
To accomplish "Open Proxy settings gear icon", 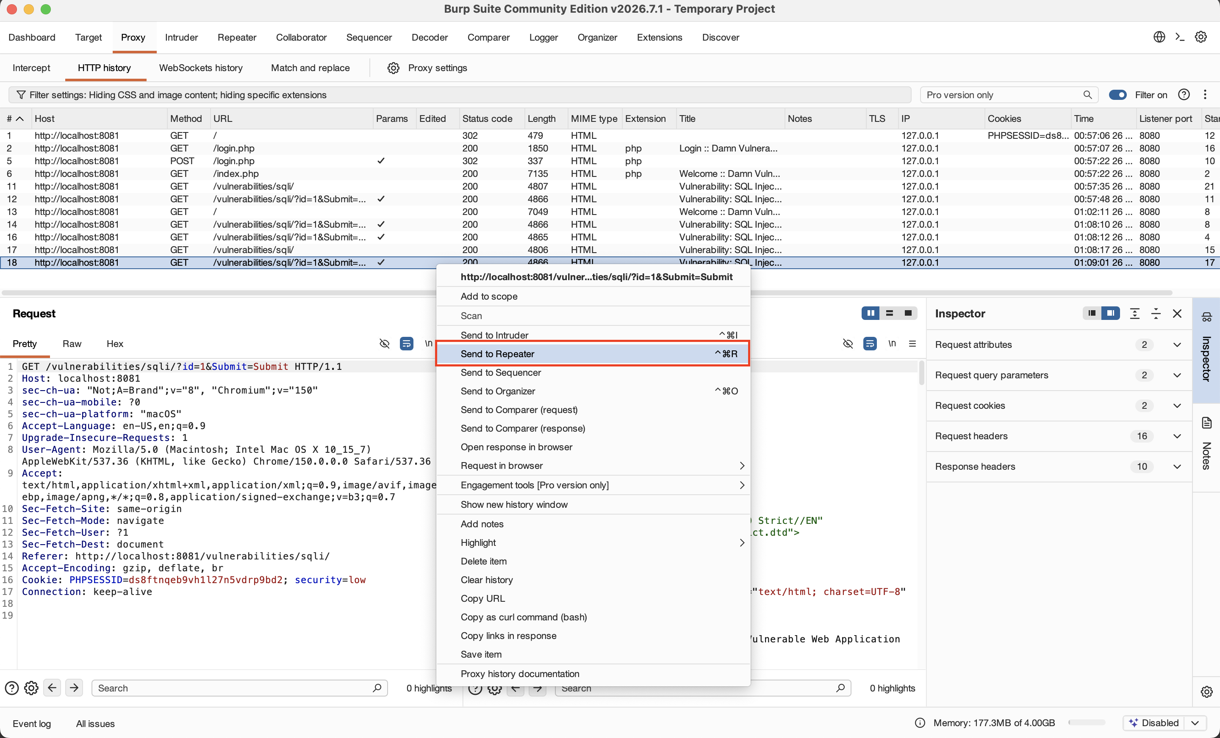I will tap(393, 68).
